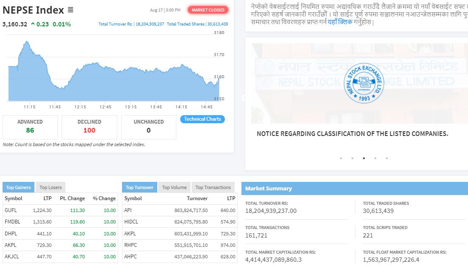Click FMDBL last traded price 1,315.60
The height and width of the screenshot is (266, 468).
point(43,222)
